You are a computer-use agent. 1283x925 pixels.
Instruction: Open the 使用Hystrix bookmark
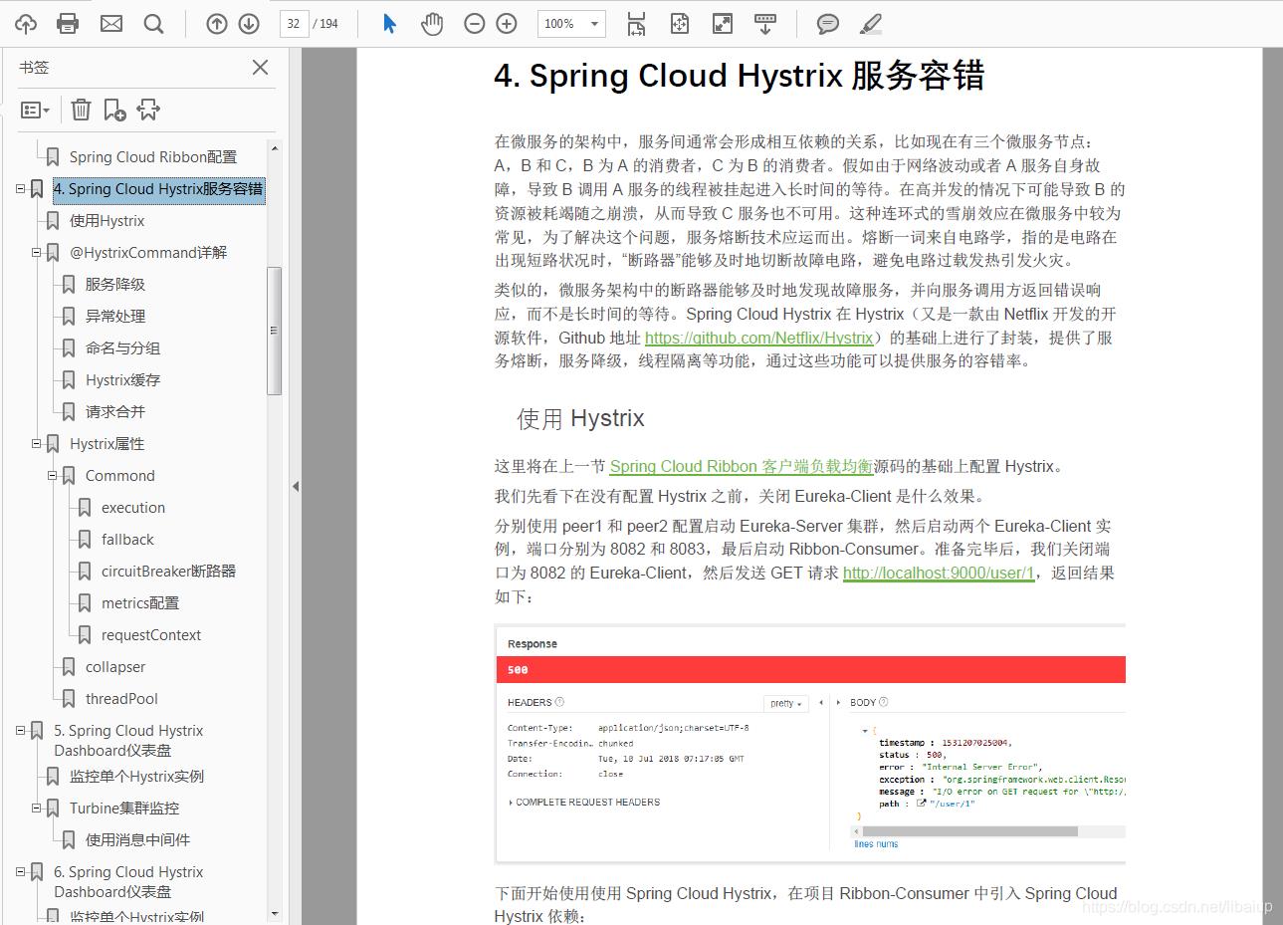[x=107, y=220]
